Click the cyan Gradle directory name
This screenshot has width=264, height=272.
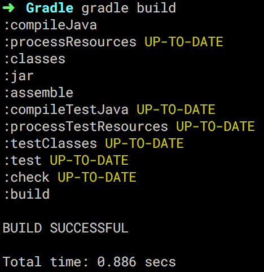pyautogui.click(x=50, y=8)
